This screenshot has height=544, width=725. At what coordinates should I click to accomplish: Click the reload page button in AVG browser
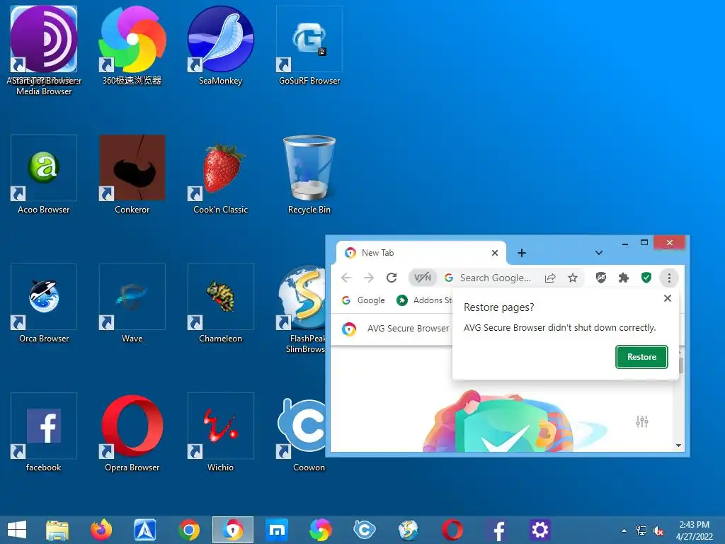pos(392,278)
